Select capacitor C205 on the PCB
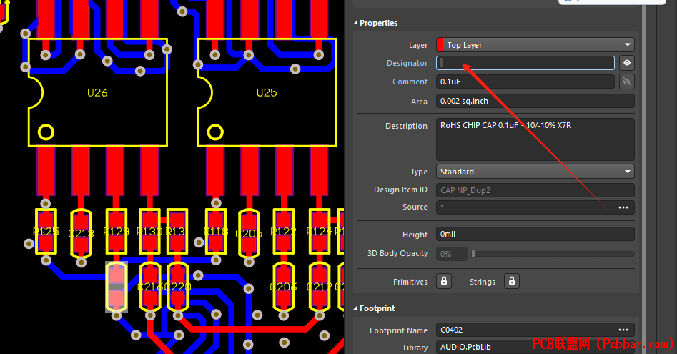 click(x=249, y=233)
